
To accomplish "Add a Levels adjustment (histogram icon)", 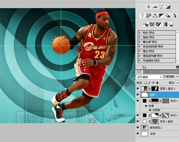I will point(155,7).
